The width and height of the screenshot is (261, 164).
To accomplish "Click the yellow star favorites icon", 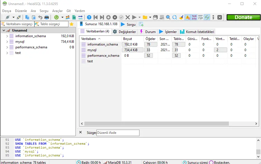I will [72, 24].
